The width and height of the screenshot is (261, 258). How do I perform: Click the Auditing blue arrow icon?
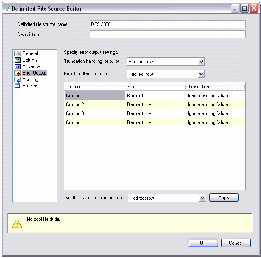(x=17, y=80)
